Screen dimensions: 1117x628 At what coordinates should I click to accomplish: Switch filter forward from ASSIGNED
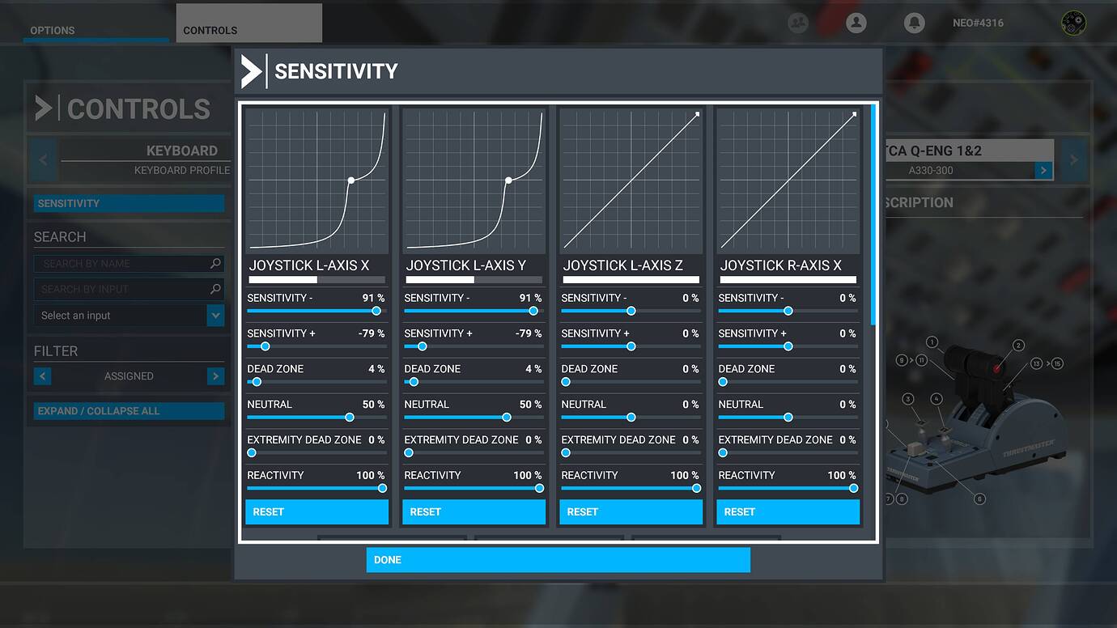[215, 376]
